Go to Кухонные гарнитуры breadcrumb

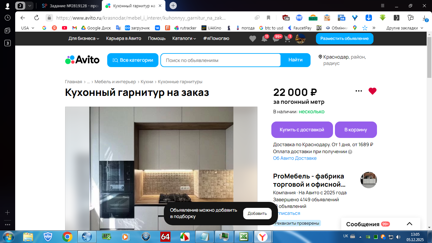(x=180, y=82)
